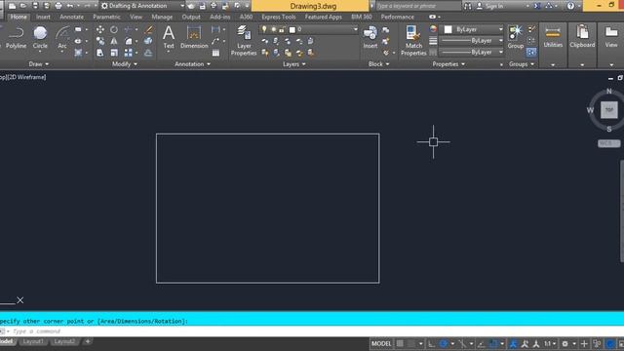Screen dimensions: 624x351
Task: Click the Undo arrow in quick access
Action: pyautogui.click(x=70, y=6)
